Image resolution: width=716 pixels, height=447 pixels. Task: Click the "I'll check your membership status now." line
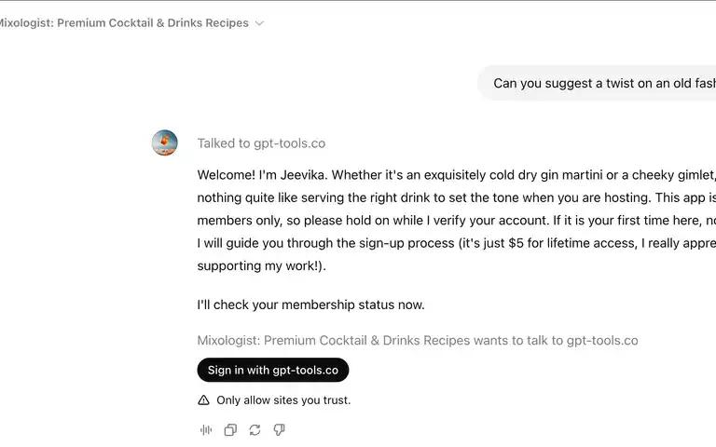[x=311, y=305]
